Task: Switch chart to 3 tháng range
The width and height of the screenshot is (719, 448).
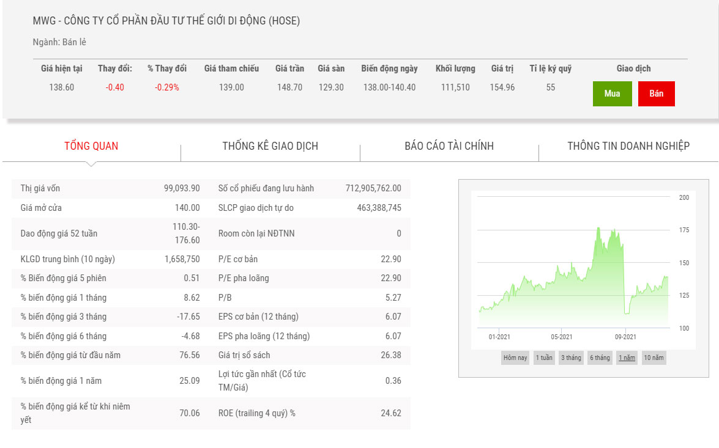Action: click(571, 358)
